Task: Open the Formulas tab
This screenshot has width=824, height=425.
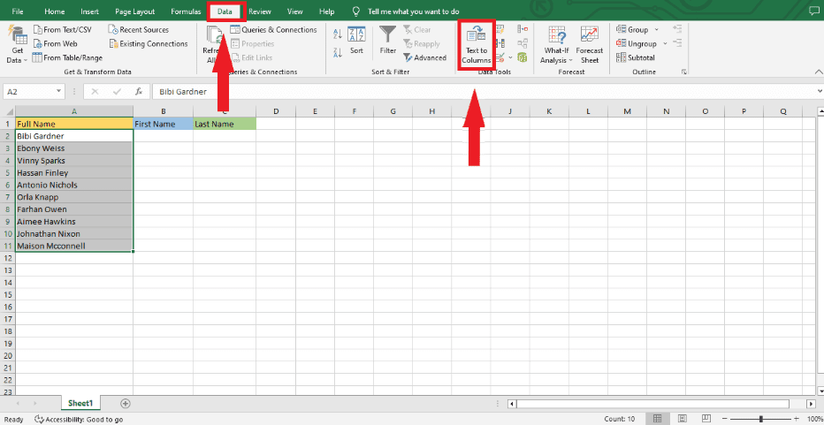Action: tap(186, 11)
